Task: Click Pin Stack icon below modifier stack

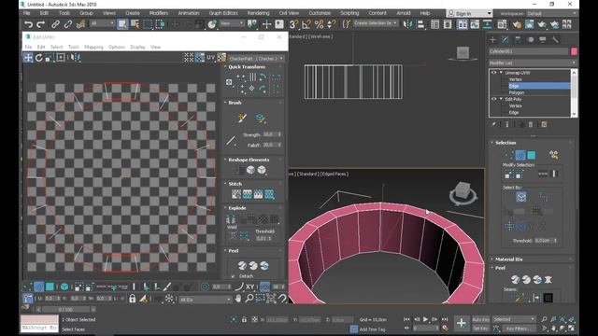Action: point(494,124)
